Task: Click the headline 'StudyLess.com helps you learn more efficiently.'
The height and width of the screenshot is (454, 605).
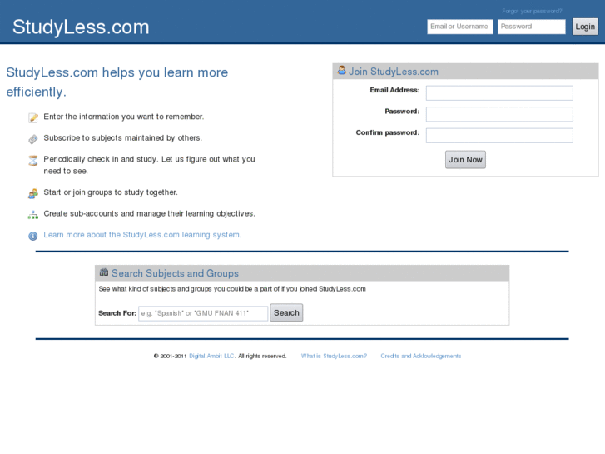Action: (x=117, y=82)
